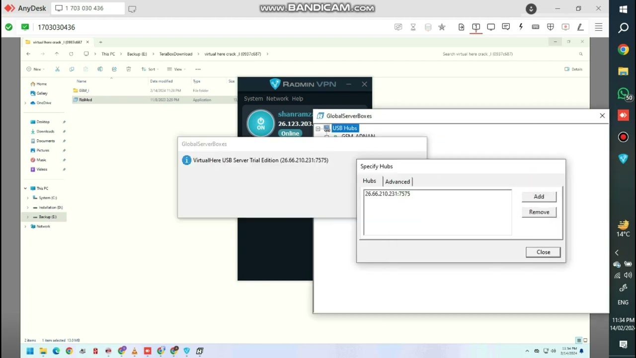Open Chrome from the right sidebar
Image resolution: width=636 pixels, height=358 pixels.
pyautogui.click(x=623, y=50)
